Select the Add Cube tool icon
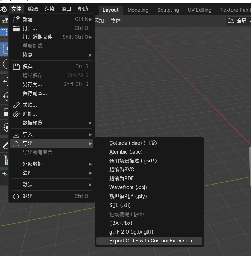251x256 pixels. click(x=5, y=177)
